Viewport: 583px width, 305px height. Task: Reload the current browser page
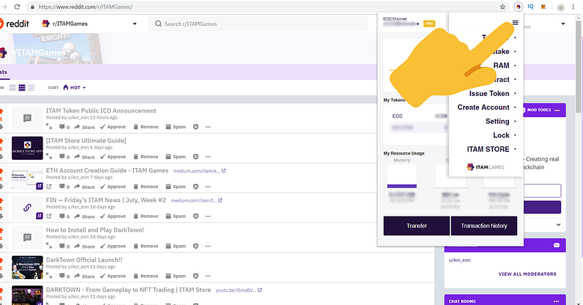coord(17,7)
